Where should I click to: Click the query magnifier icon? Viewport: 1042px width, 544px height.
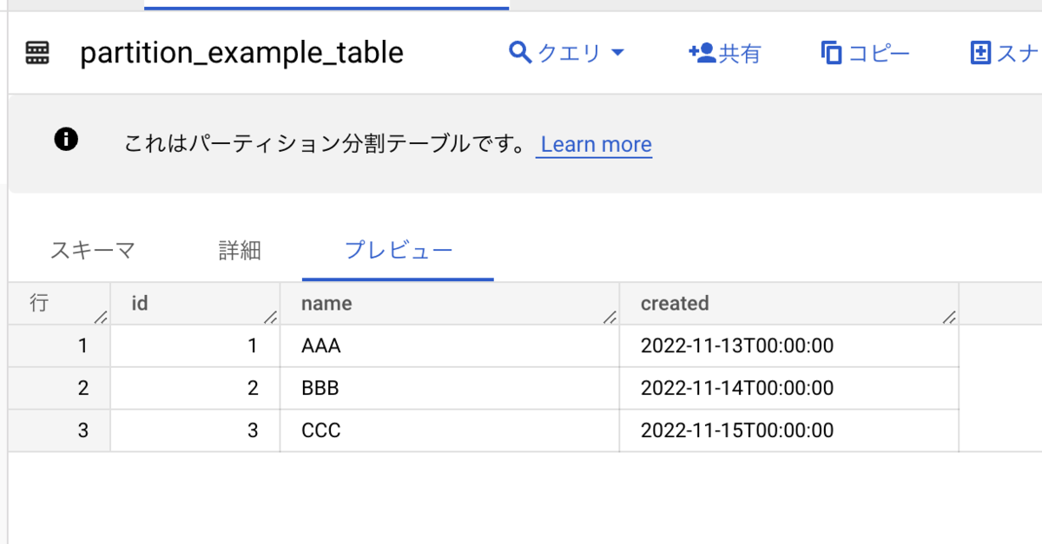(519, 53)
